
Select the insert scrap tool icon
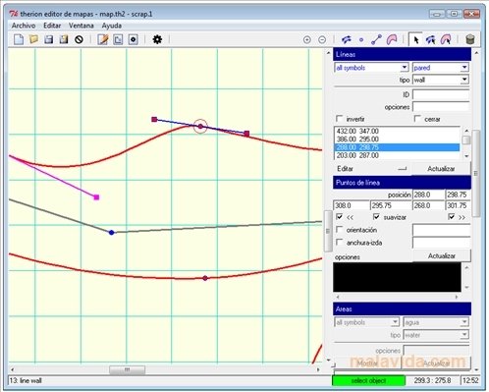coord(347,39)
